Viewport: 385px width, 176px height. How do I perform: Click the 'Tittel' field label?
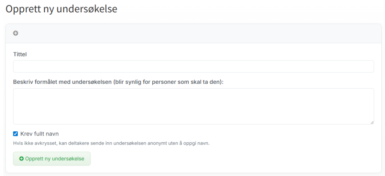pyautogui.click(x=20, y=54)
